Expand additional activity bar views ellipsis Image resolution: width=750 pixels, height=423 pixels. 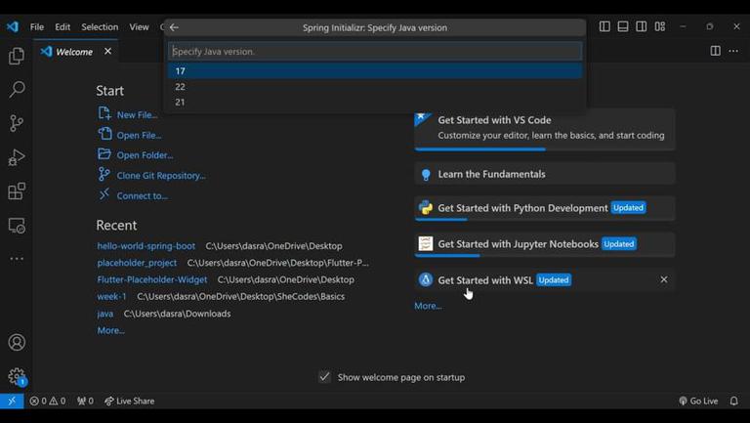click(17, 259)
